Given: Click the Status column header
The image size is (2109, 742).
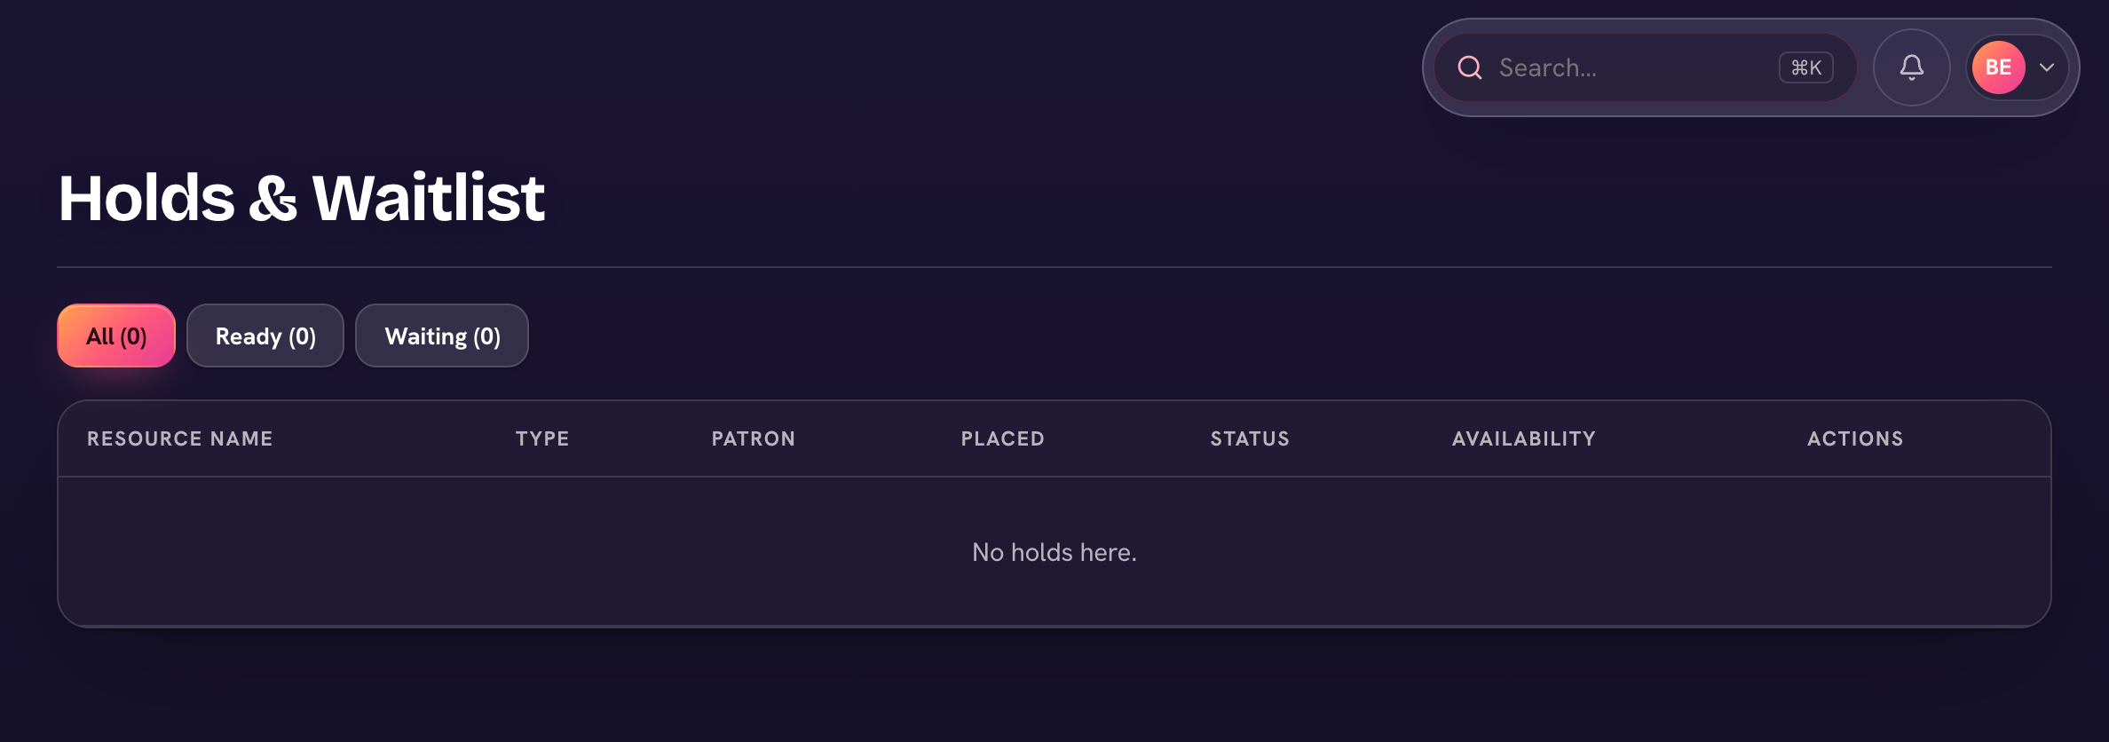Looking at the screenshot, I should 1250,438.
